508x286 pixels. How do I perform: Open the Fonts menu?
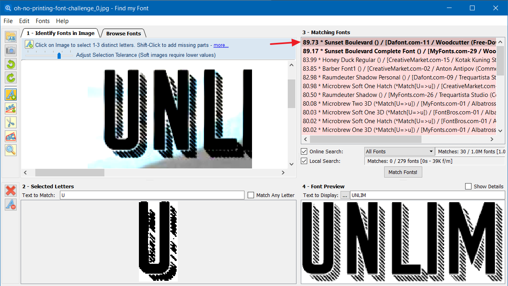pyautogui.click(x=42, y=21)
